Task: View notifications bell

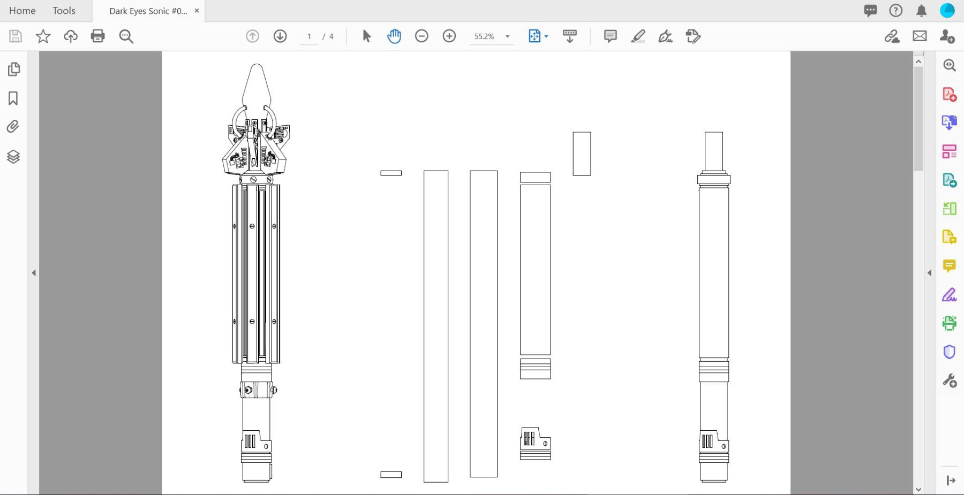Action: click(x=922, y=11)
